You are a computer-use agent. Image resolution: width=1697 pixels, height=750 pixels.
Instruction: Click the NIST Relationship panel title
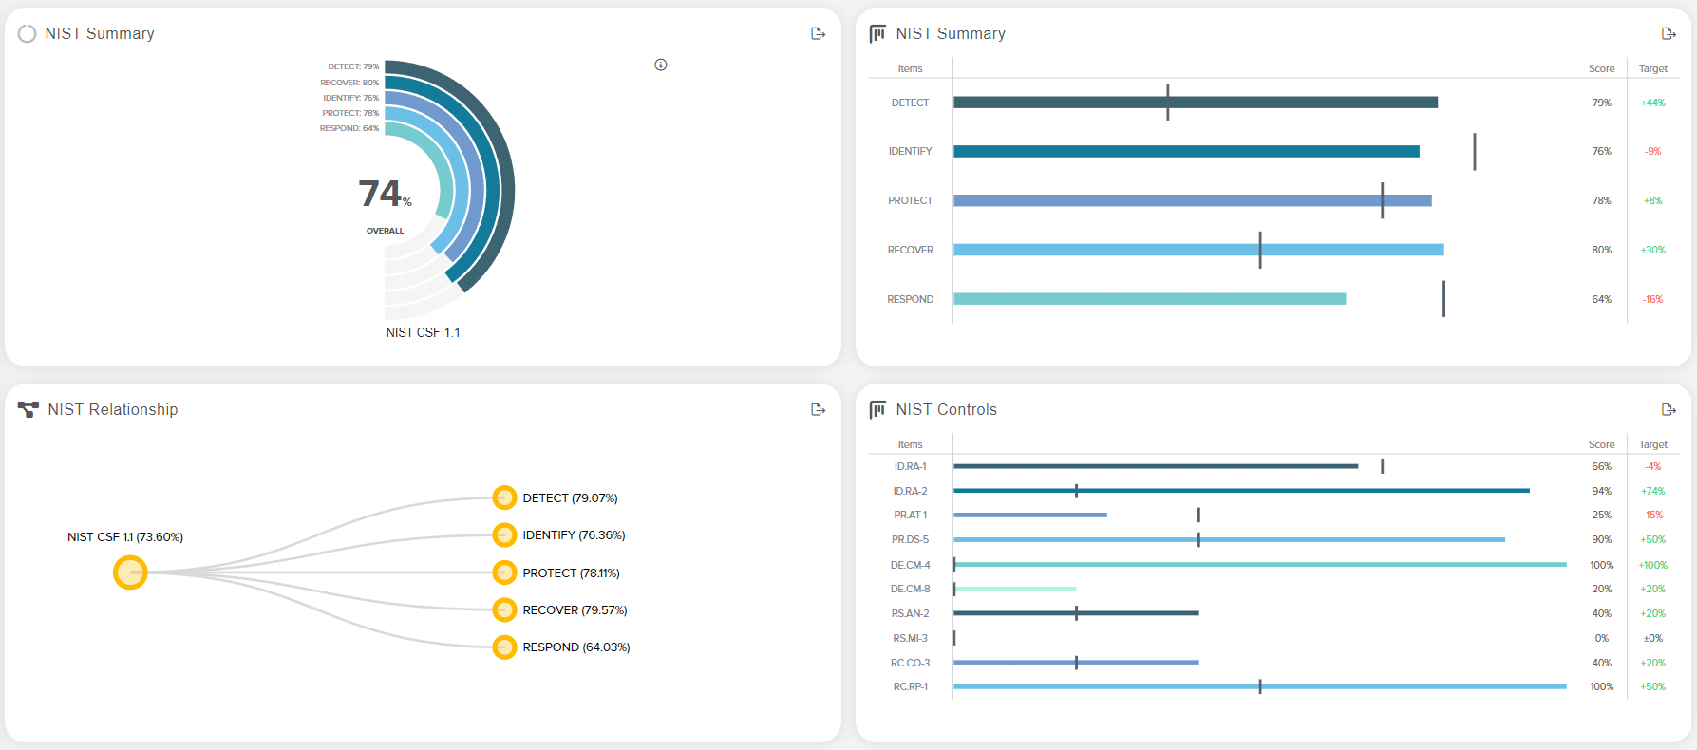tap(113, 409)
